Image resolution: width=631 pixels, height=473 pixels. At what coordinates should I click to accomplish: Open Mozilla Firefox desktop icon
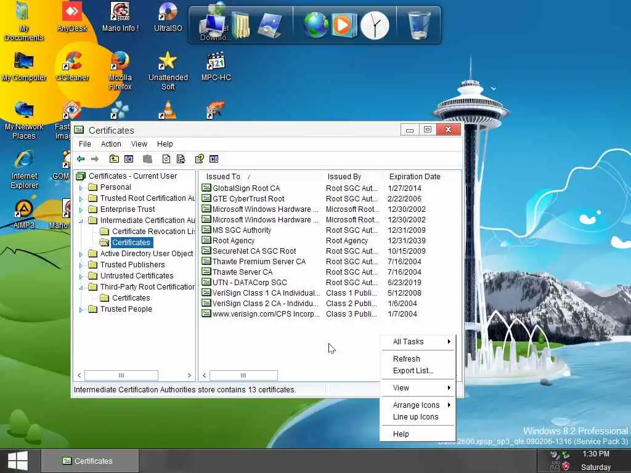(x=120, y=70)
